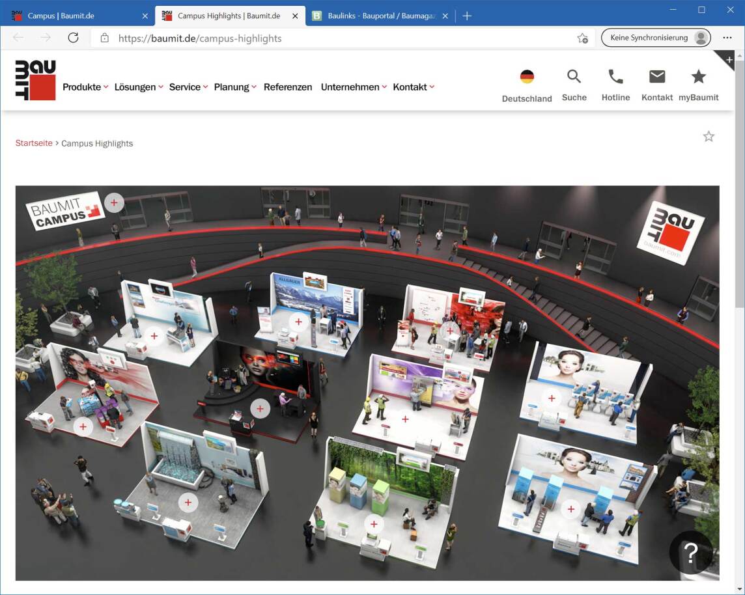Click the Baumit Campus sign
Image resolution: width=745 pixels, height=595 pixels.
[x=66, y=212]
